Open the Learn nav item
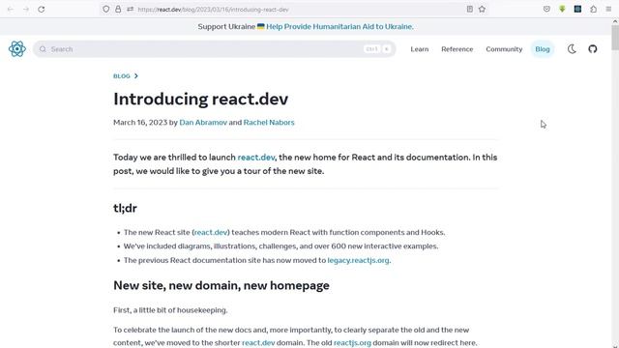The image size is (619, 348). 419,49
